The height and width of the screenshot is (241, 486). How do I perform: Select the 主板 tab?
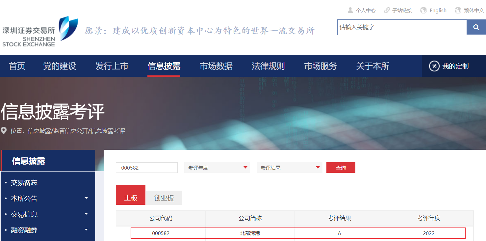[131, 195]
